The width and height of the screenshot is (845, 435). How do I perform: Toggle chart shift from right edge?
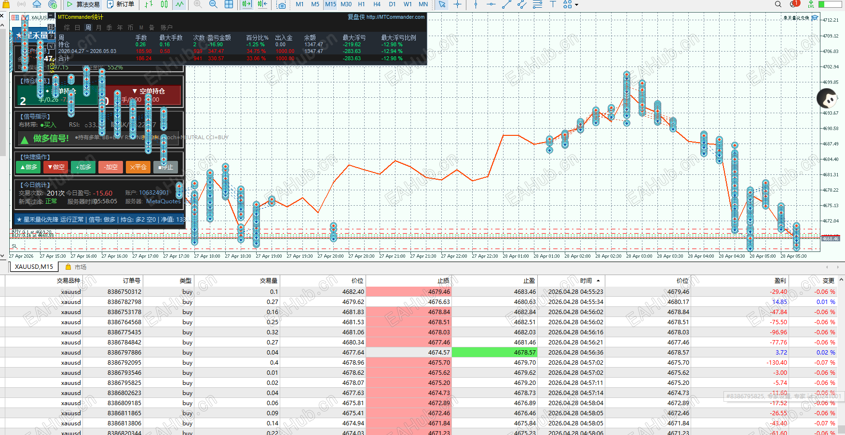[262, 4]
